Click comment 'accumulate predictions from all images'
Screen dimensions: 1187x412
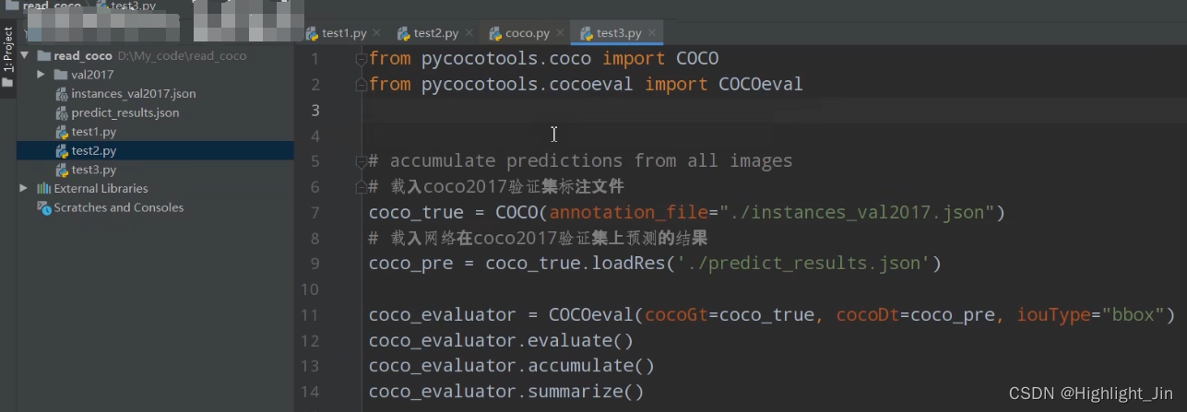click(x=591, y=161)
